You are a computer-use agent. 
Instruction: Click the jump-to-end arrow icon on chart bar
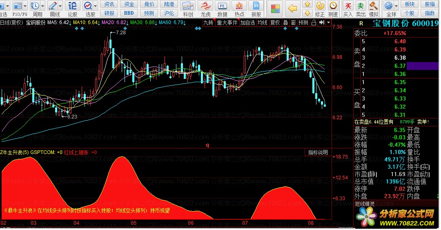321,22
